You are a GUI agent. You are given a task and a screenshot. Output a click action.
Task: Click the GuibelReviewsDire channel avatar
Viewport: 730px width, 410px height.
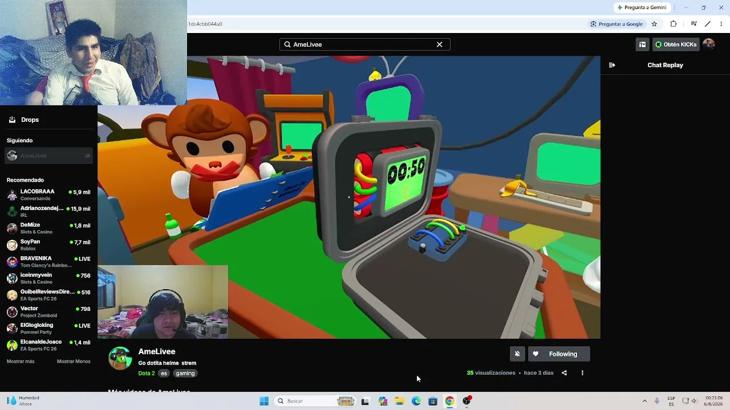(12, 295)
